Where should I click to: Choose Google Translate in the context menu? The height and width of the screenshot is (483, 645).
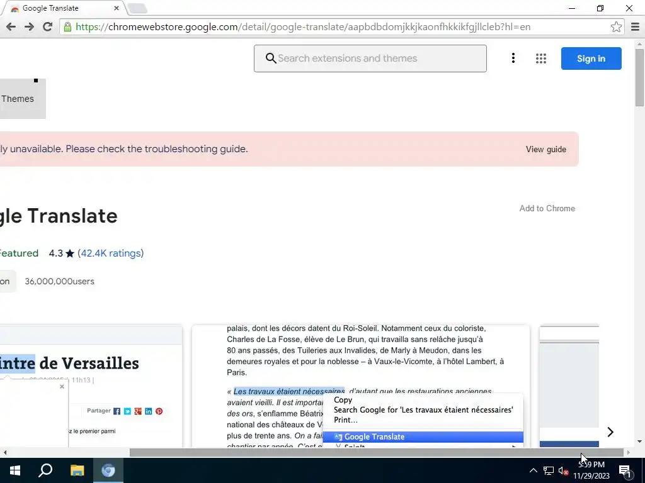pos(423,436)
